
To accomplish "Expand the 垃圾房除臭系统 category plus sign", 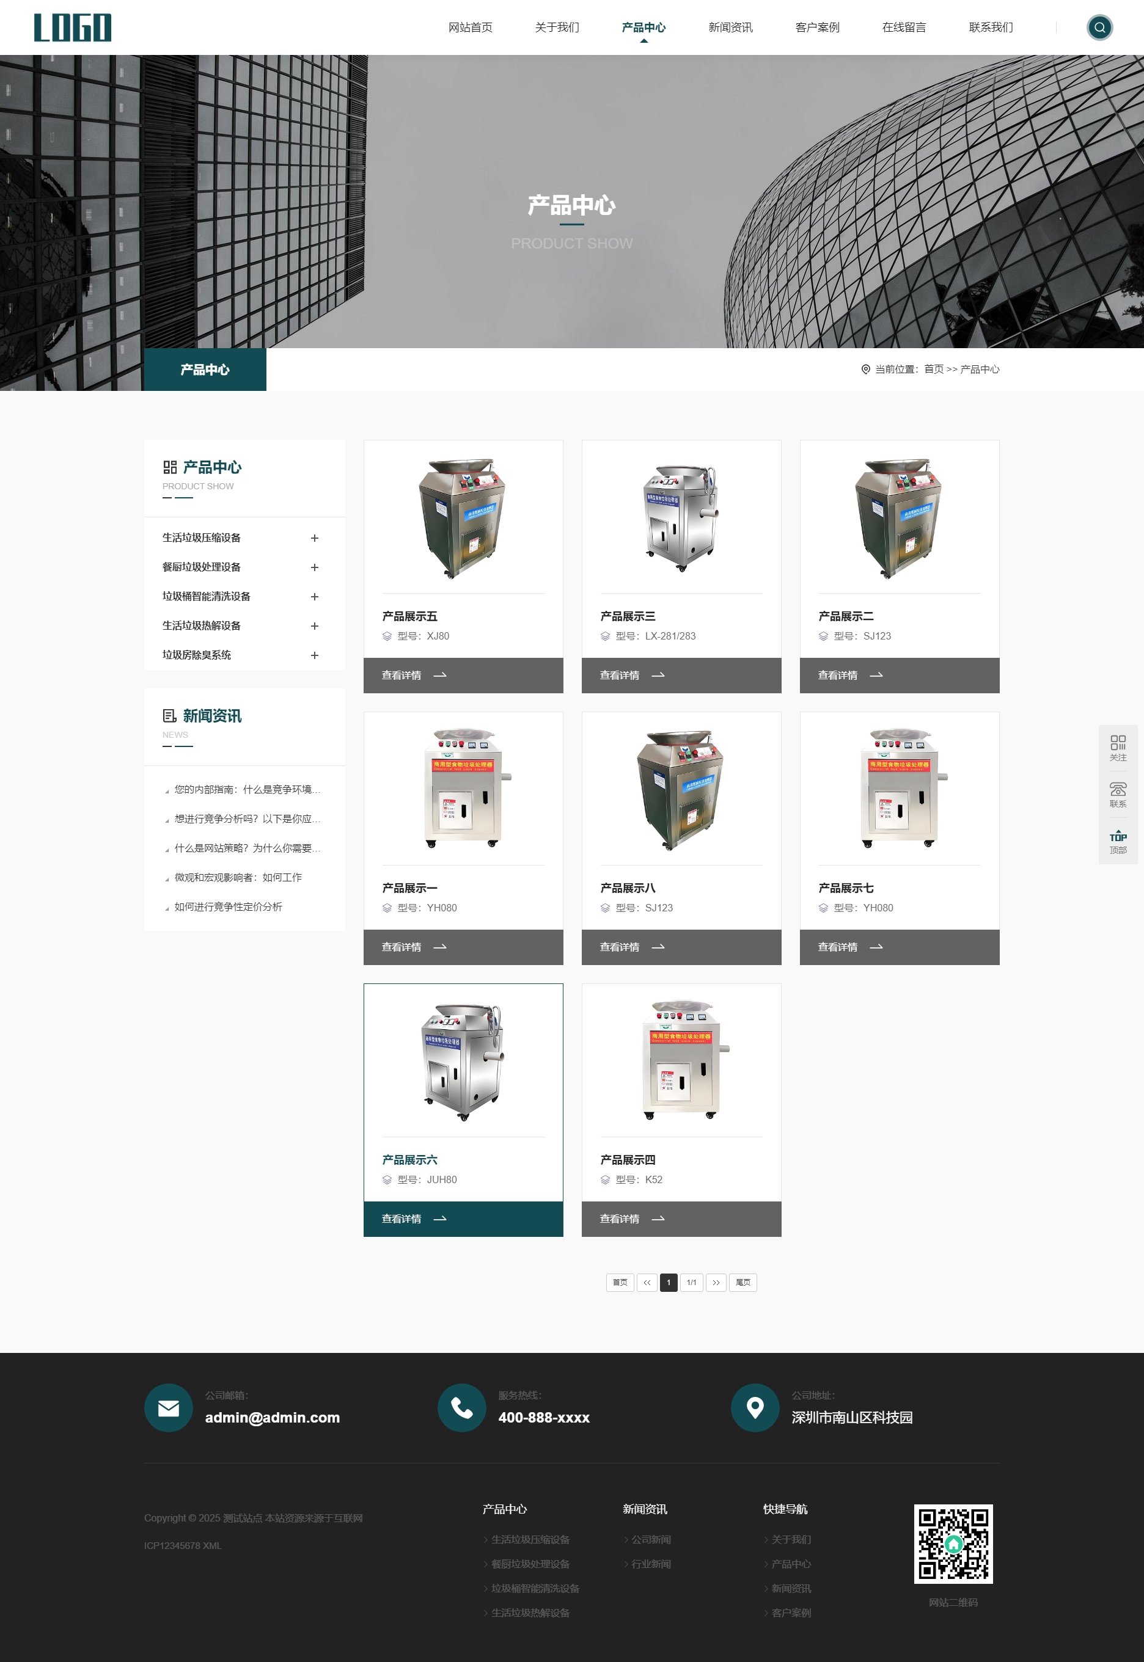I will point(314,655).
